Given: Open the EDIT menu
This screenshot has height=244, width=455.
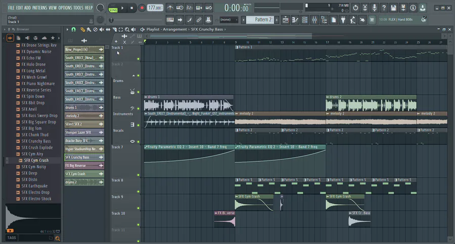Looking at the screenshot, I should click(19, 8).
